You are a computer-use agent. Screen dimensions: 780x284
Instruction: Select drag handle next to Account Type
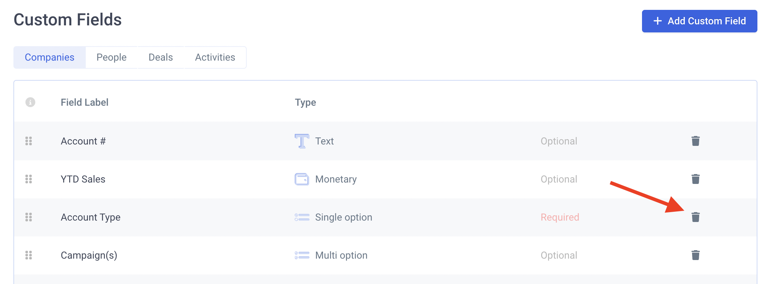point(29,217)
